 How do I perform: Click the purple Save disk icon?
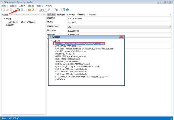point(11,10)
